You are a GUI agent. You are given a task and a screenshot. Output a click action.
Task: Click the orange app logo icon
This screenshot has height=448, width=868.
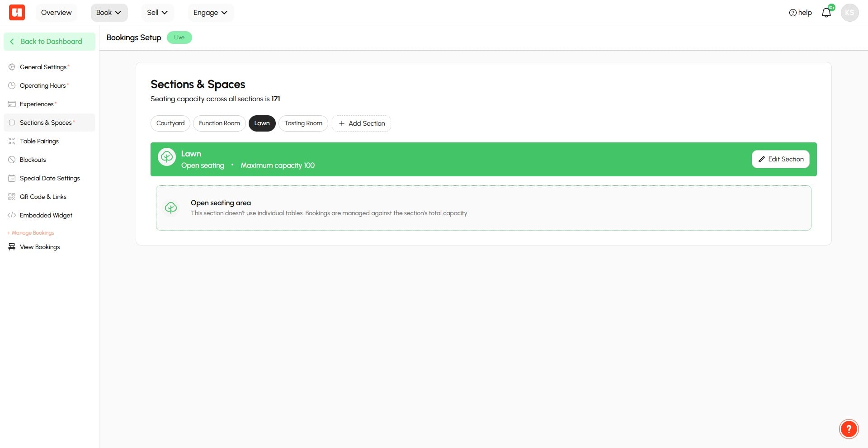coord(17,12)
